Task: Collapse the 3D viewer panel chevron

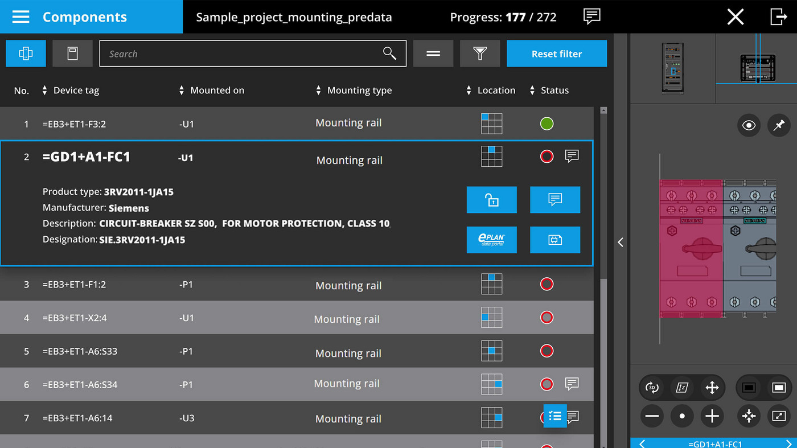Action: coord(621,243)
